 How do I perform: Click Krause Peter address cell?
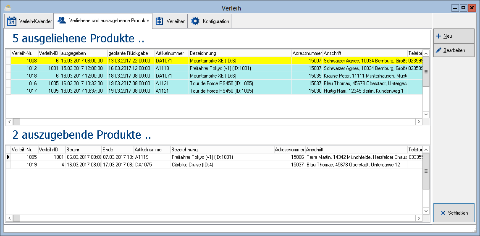pyautogui.click(x=365, y=75)
